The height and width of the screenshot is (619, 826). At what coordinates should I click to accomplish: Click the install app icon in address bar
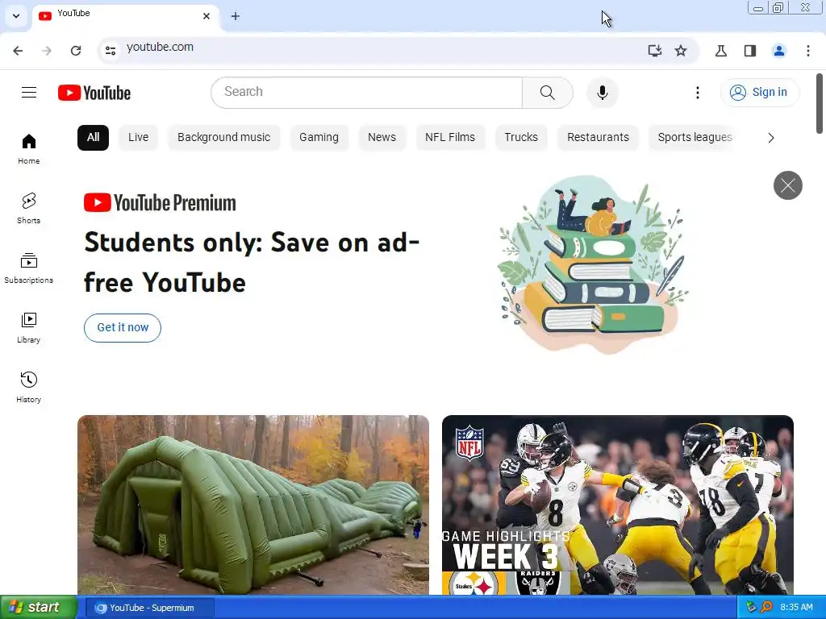pos(654,51)
